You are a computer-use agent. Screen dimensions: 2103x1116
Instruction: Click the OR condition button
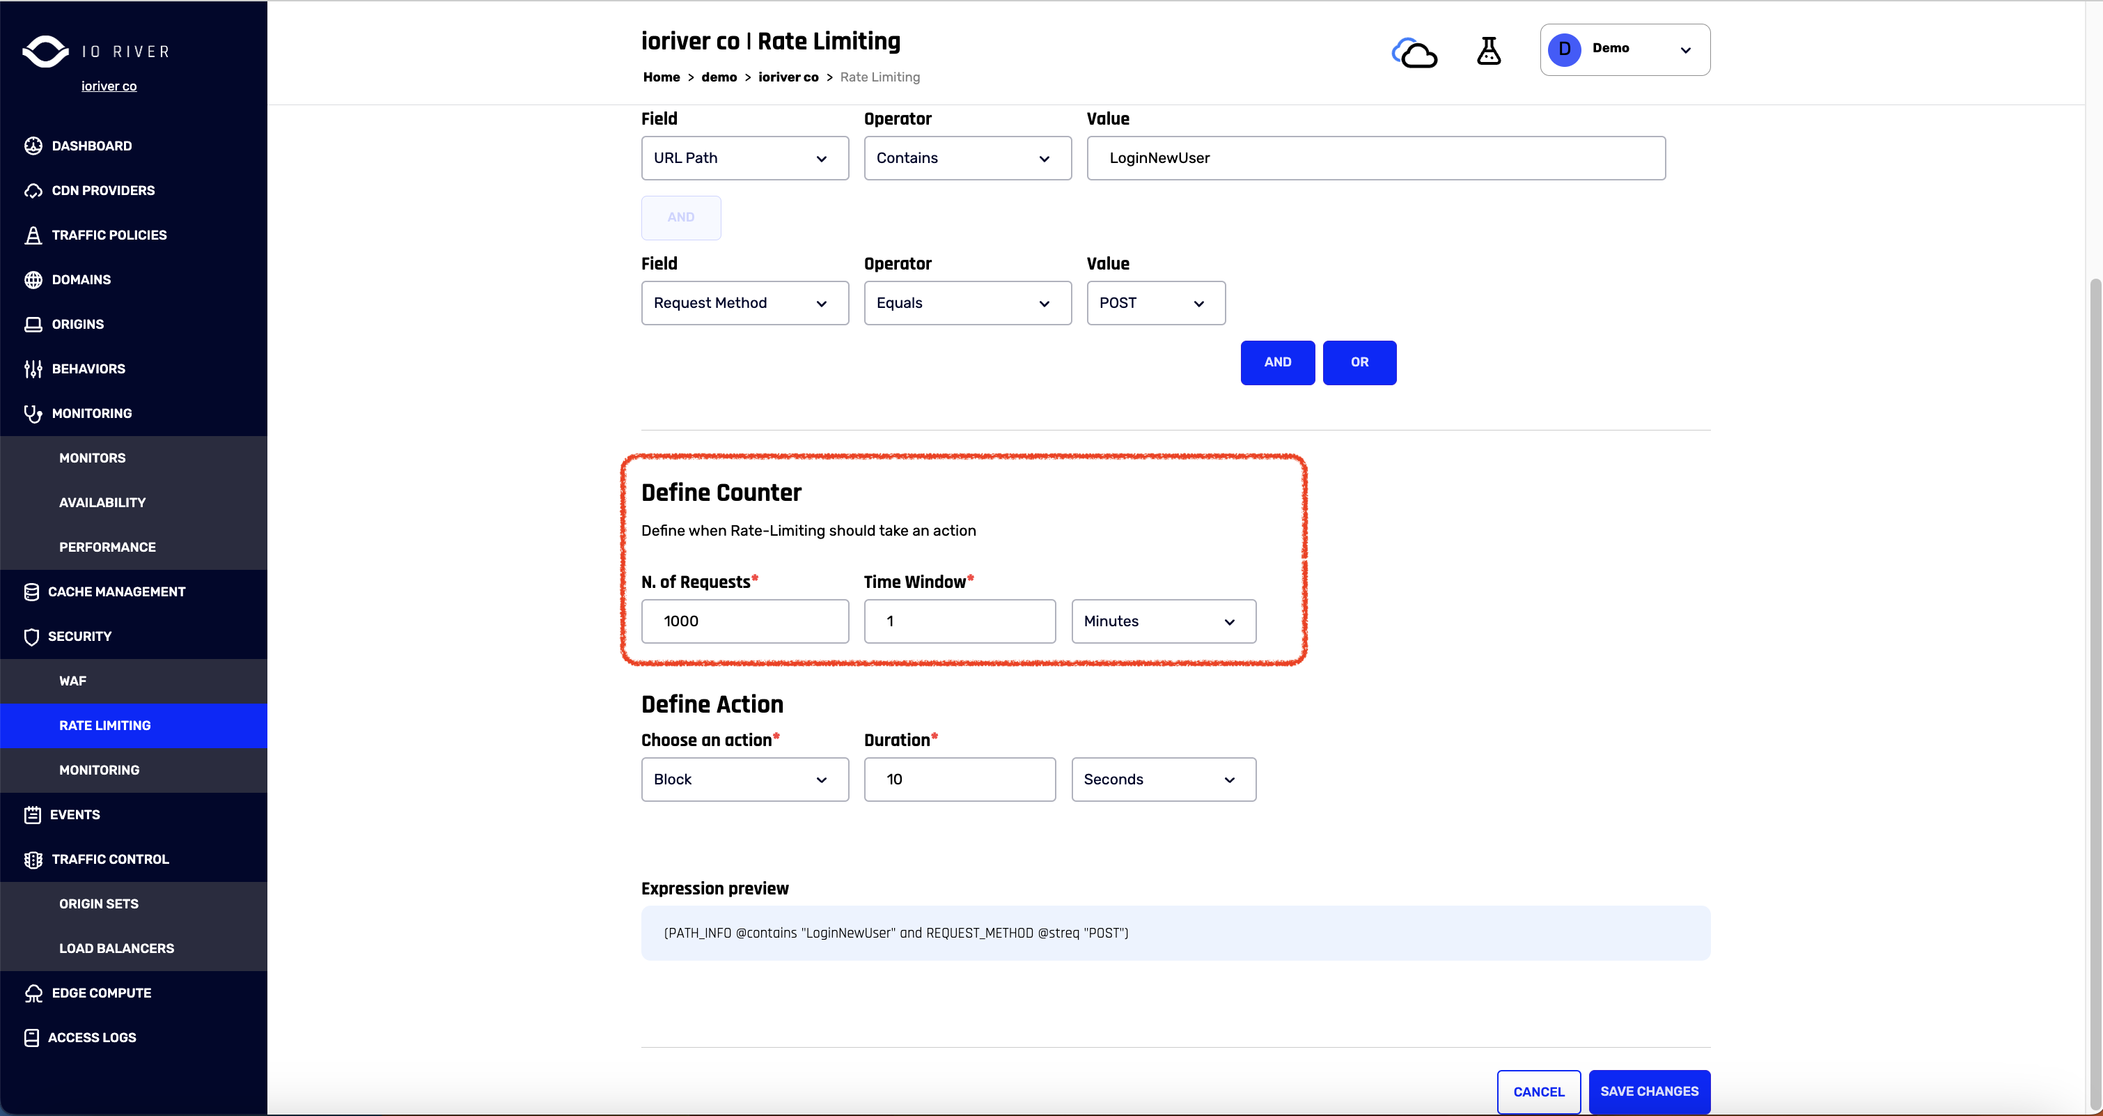[x=1359, y=362]
